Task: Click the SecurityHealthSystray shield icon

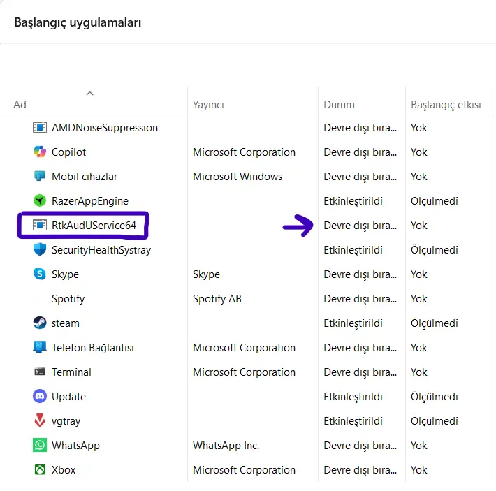Action: [40, 249]
